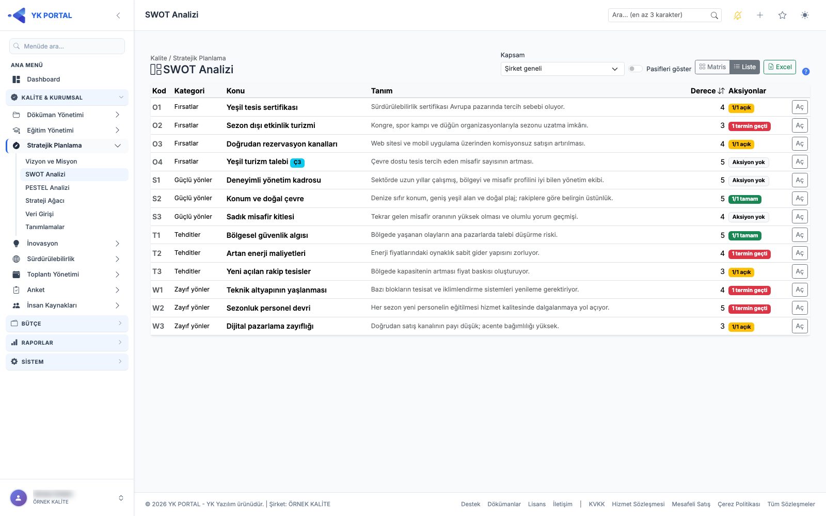Toggle the Pasifleri göster switch

635,69
